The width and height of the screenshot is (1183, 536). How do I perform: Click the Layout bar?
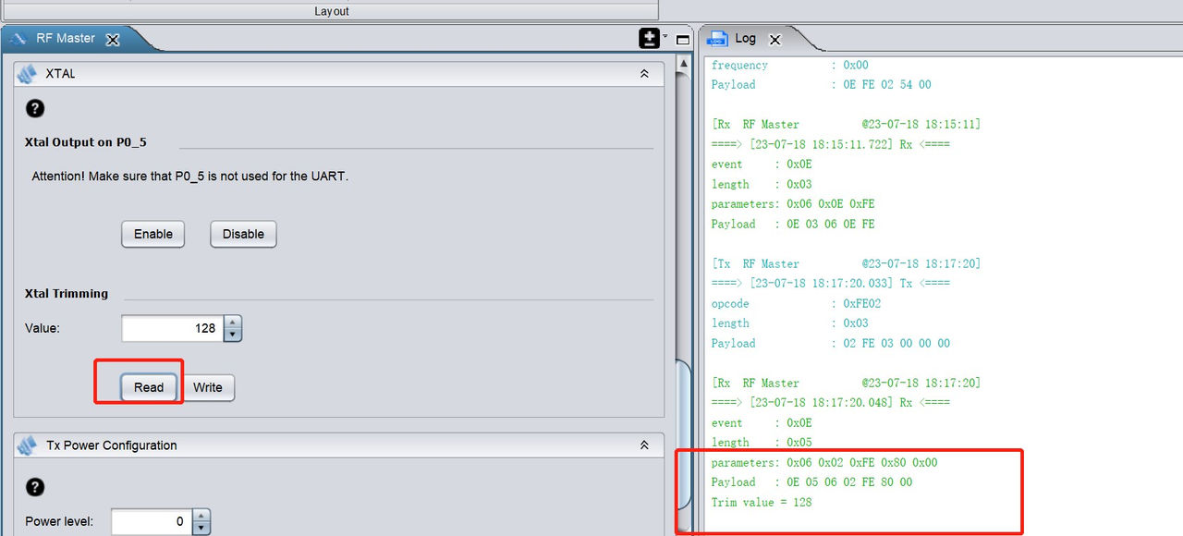[331, 11]
